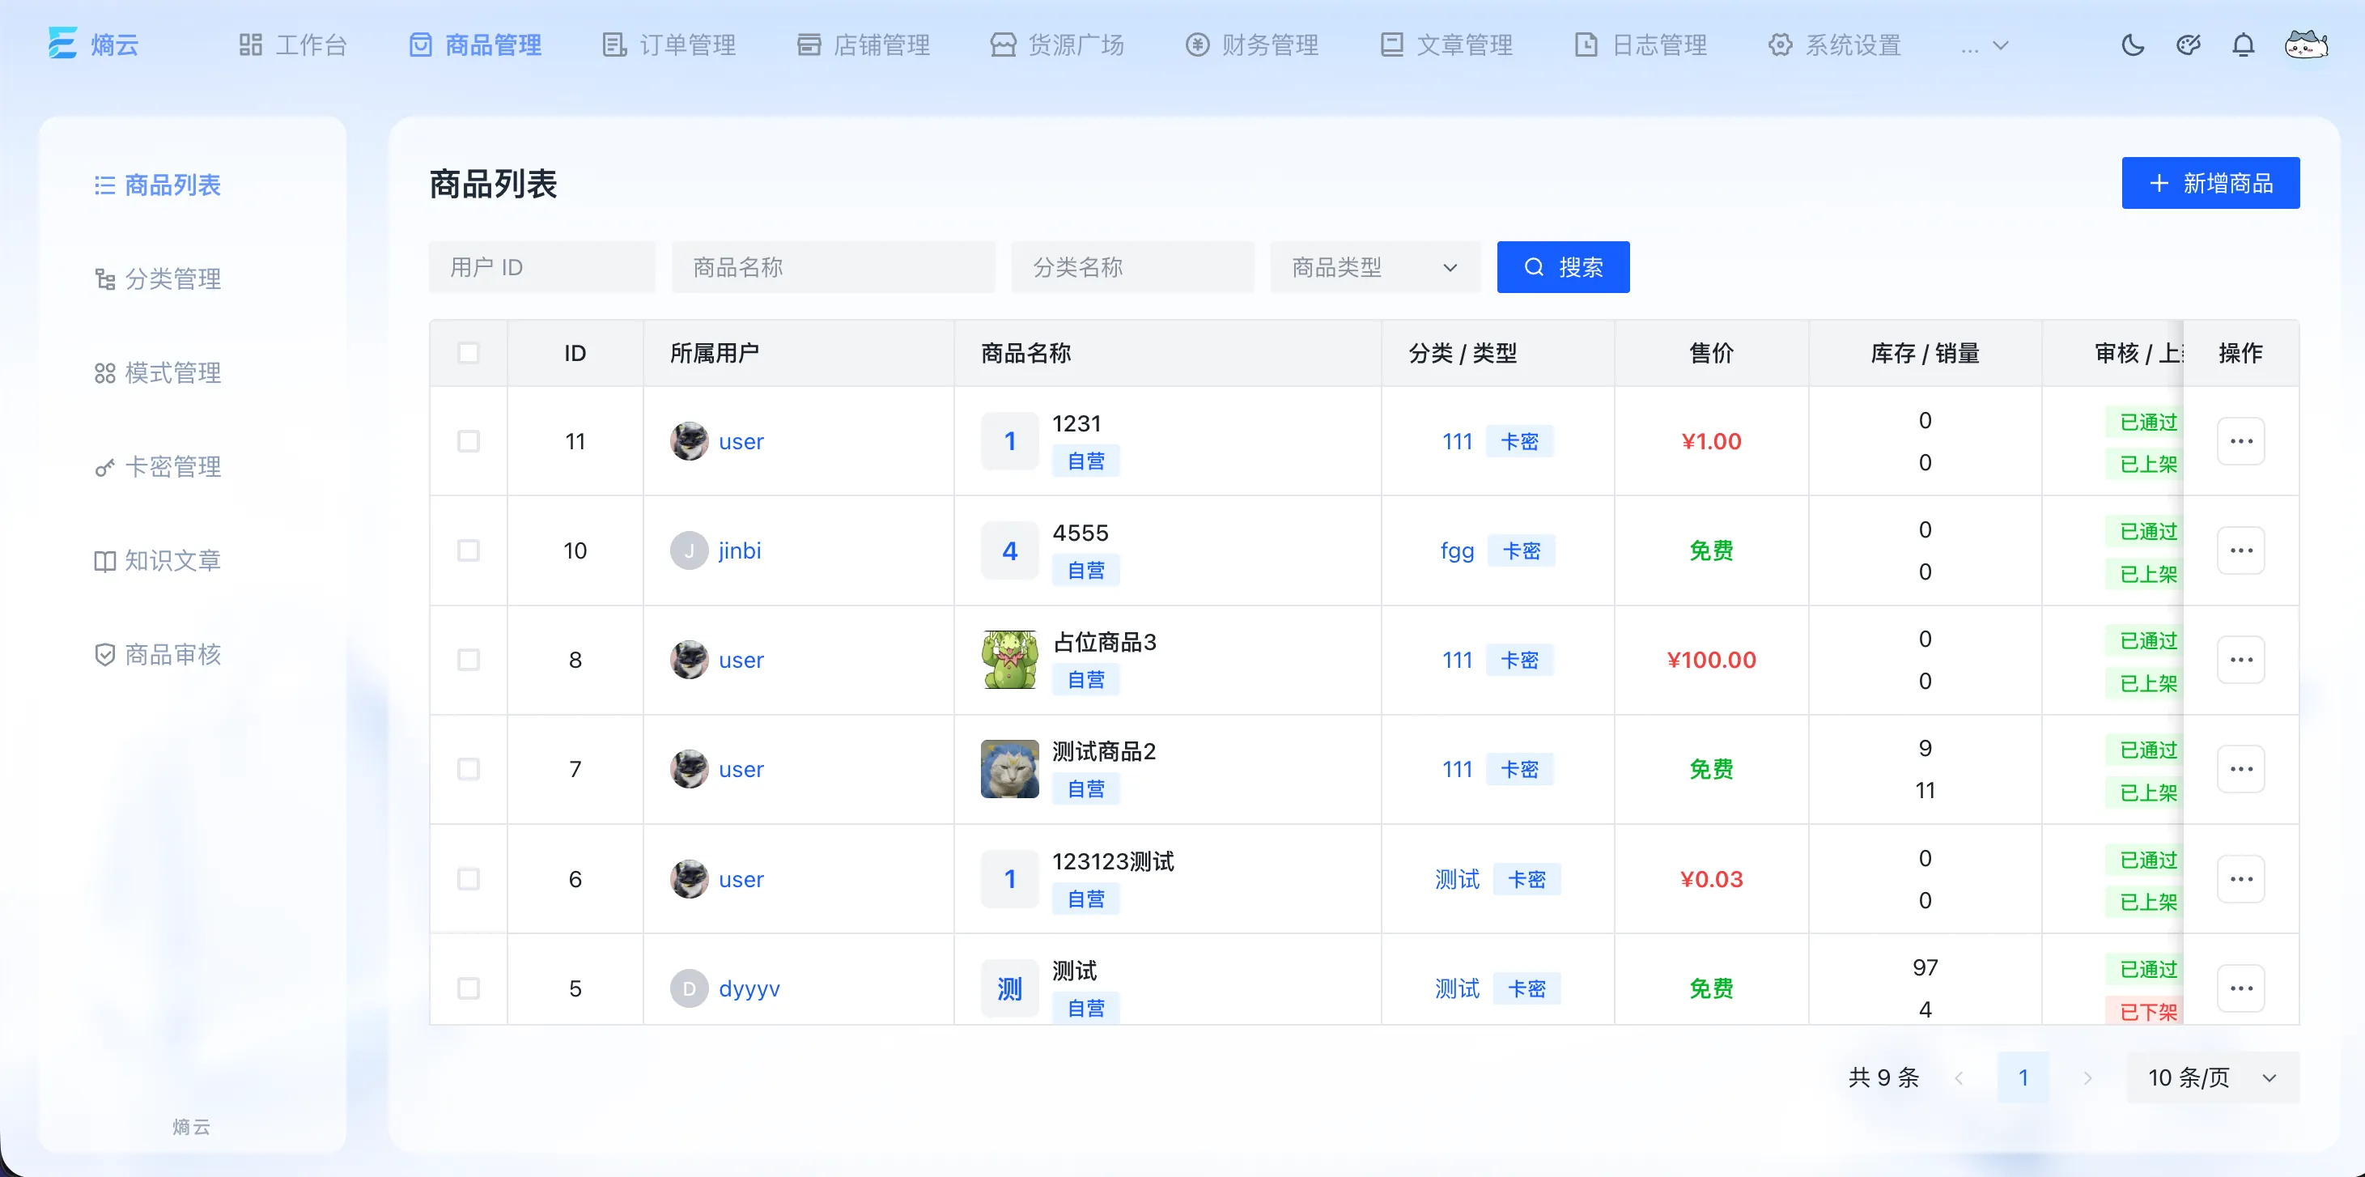Click the 新增商品 button
Screen dimensions: 2365x1177
click(2210, 183)
